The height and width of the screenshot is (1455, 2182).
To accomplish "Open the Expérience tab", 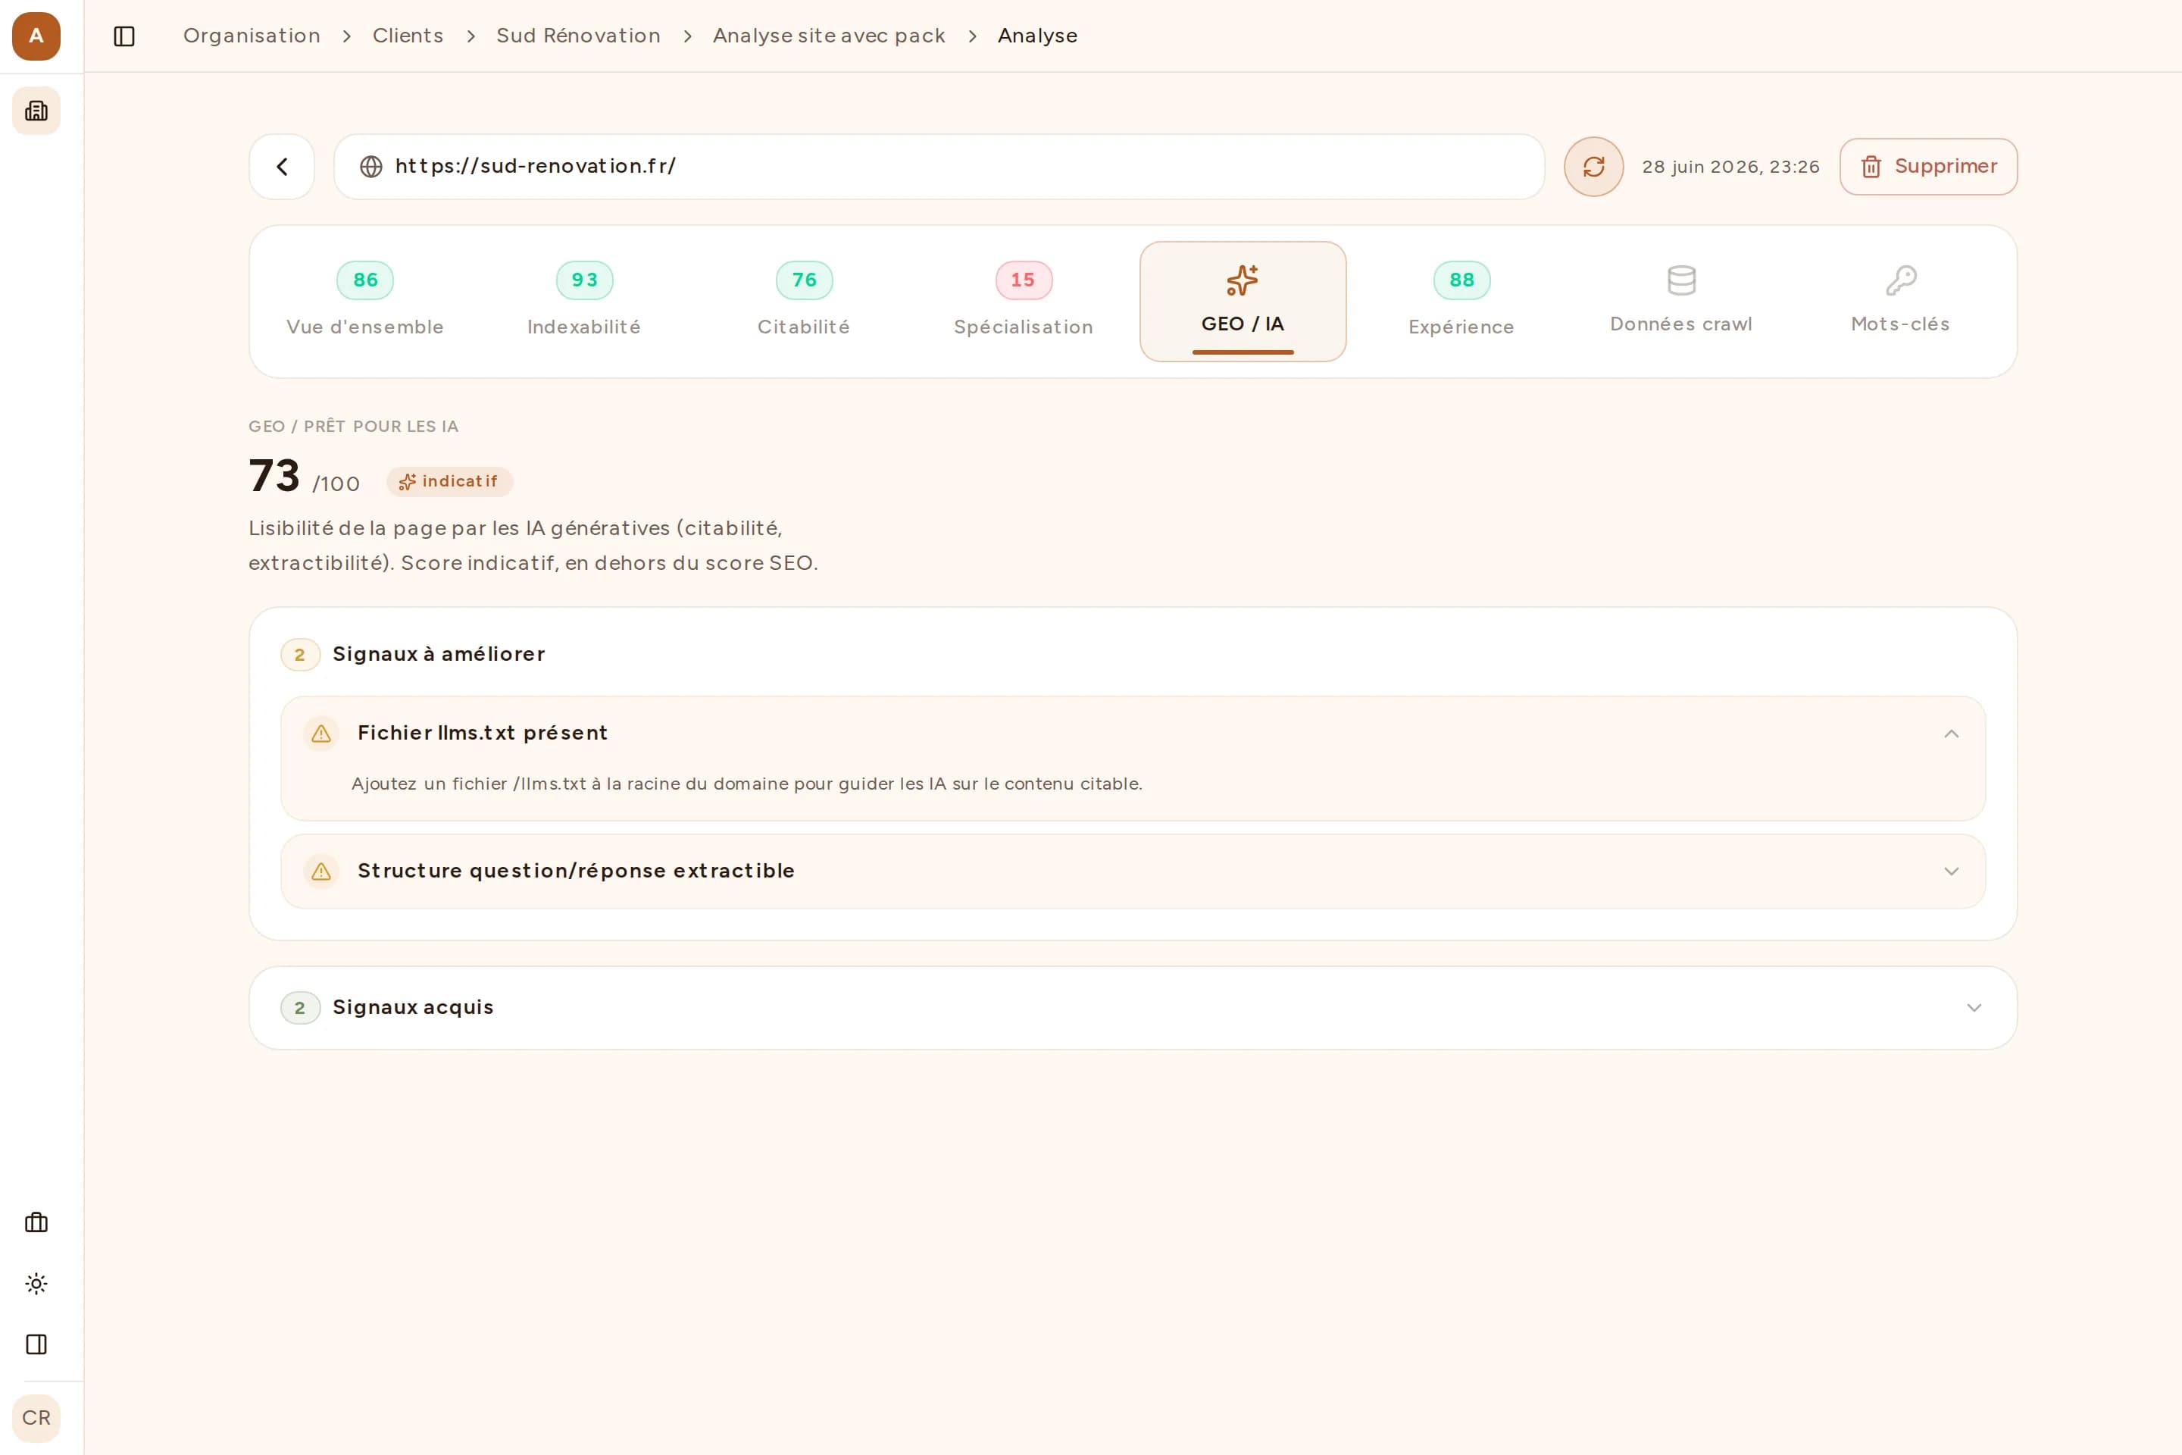I will pyautogui.click(x=1462, y=302).
